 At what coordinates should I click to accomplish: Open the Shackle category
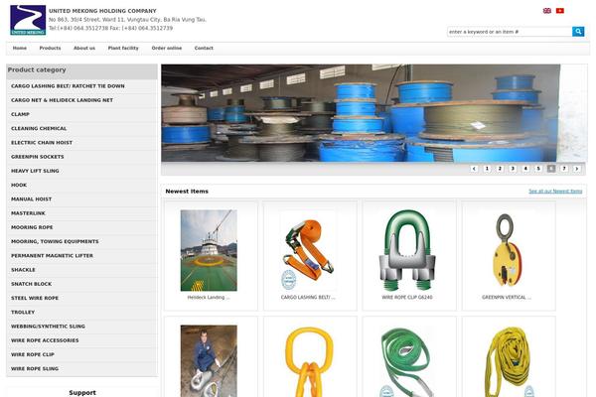(x=81, y=270)
